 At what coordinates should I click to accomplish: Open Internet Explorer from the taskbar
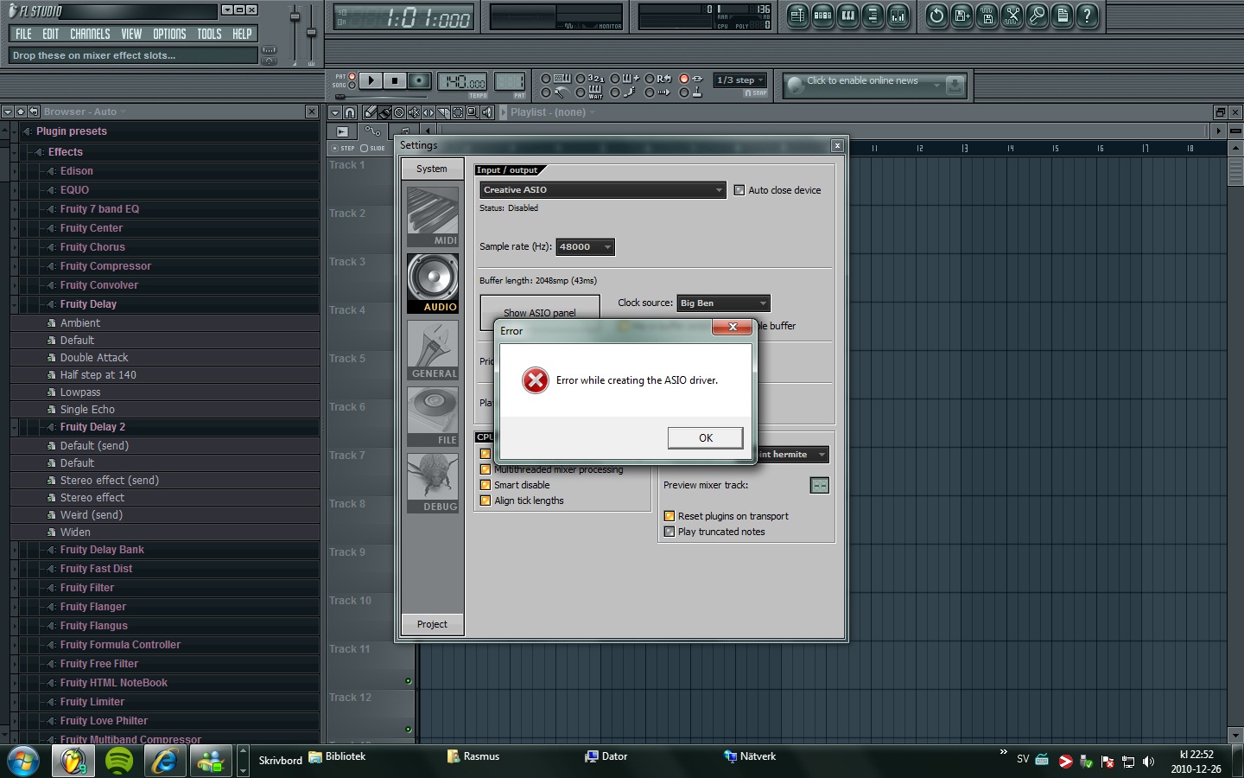164,761
